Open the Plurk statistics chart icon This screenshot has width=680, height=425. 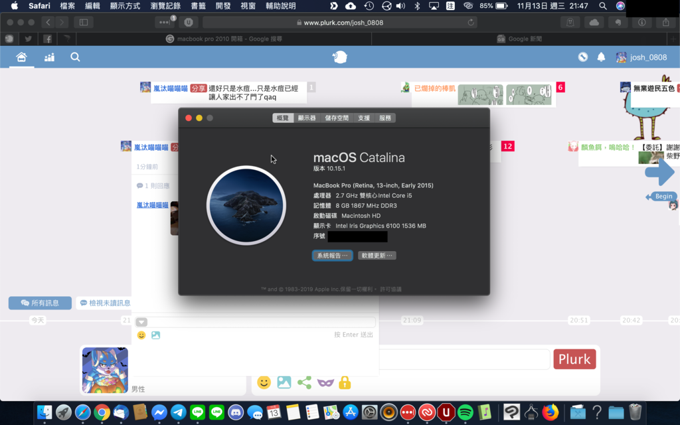[49, 57]
